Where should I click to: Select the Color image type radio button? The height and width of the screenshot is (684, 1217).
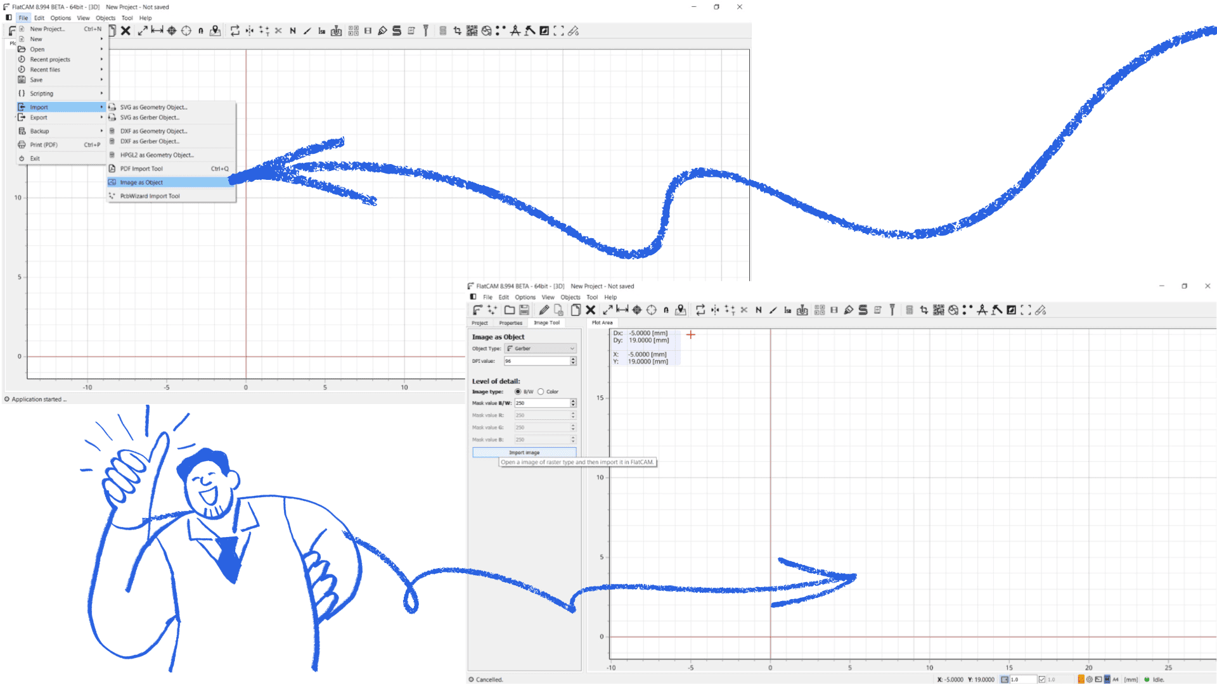(541, 391)
